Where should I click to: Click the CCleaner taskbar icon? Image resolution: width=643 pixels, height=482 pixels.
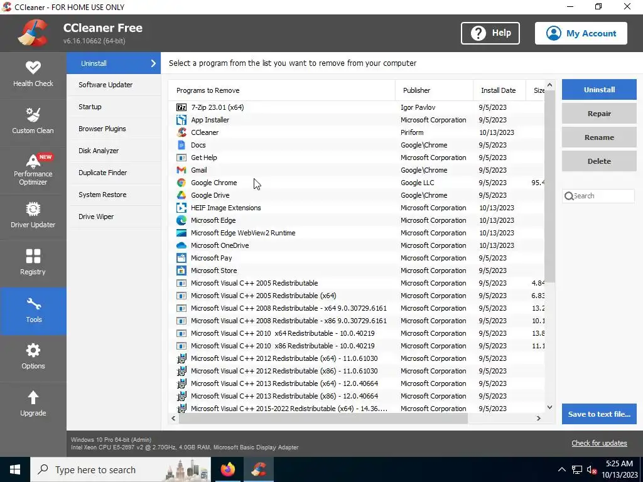click(259, 469)
